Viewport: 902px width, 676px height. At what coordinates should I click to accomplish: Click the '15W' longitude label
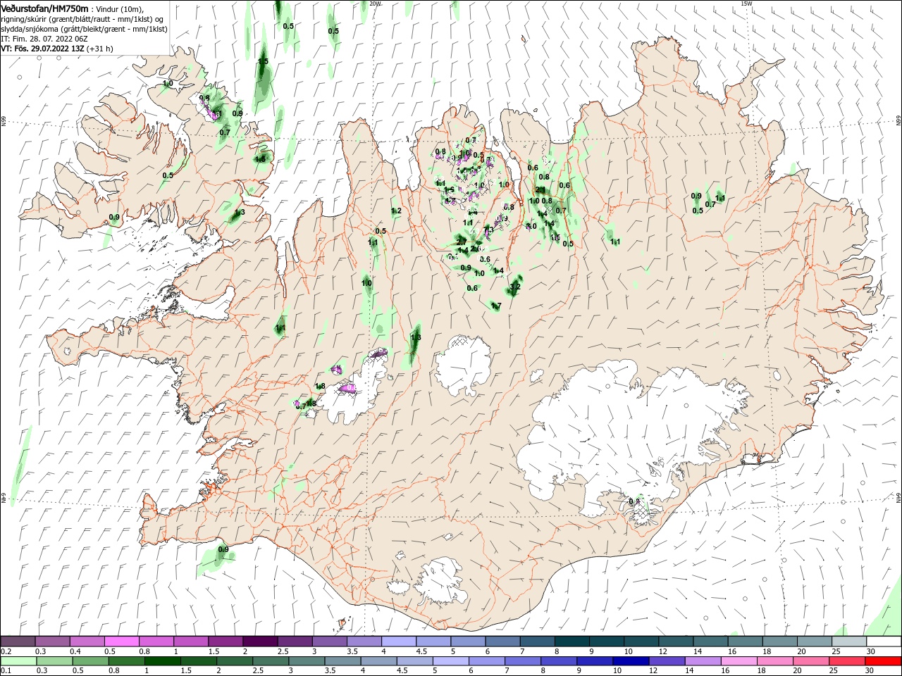(x=747, y=4)
